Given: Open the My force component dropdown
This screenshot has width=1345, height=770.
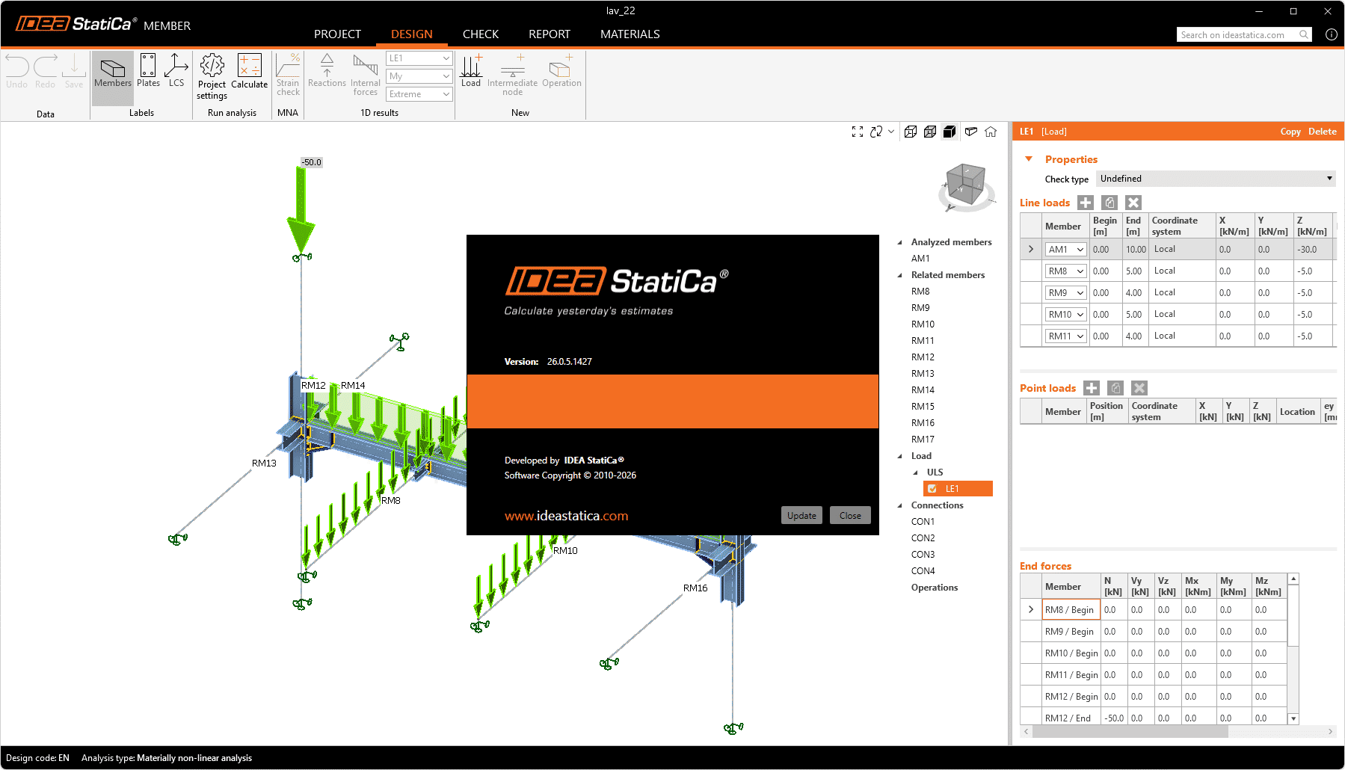Looking at the screenshot, I should pyautogui.click(x=419, y=76).
